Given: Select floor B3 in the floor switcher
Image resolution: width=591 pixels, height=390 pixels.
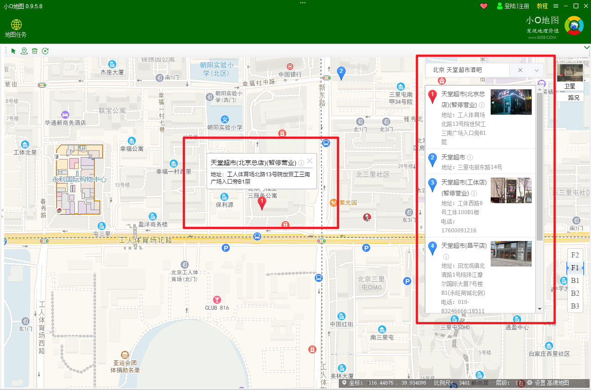Looking at the screenshot, I should point(575,306).
